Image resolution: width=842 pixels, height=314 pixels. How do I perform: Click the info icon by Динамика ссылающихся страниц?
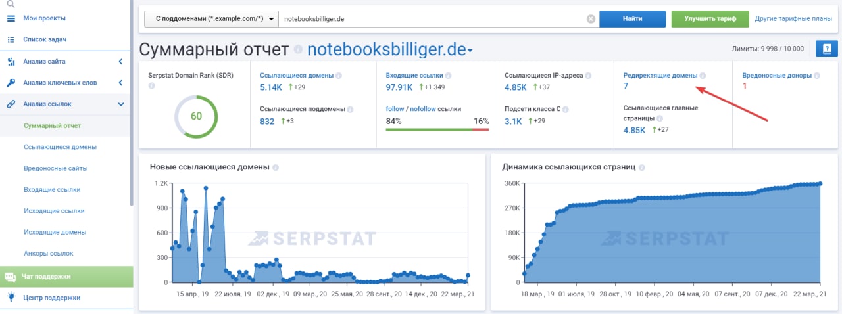(641, 168)
